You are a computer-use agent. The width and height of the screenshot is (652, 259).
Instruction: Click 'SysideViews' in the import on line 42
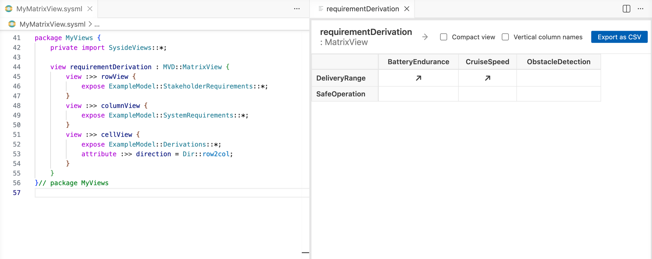pyautogui.click(x=130, y=48)
